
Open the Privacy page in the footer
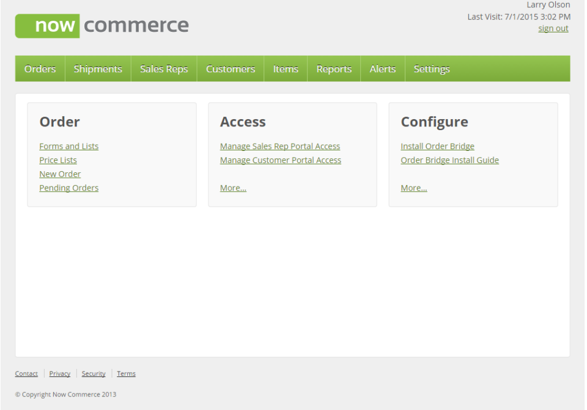60,373
